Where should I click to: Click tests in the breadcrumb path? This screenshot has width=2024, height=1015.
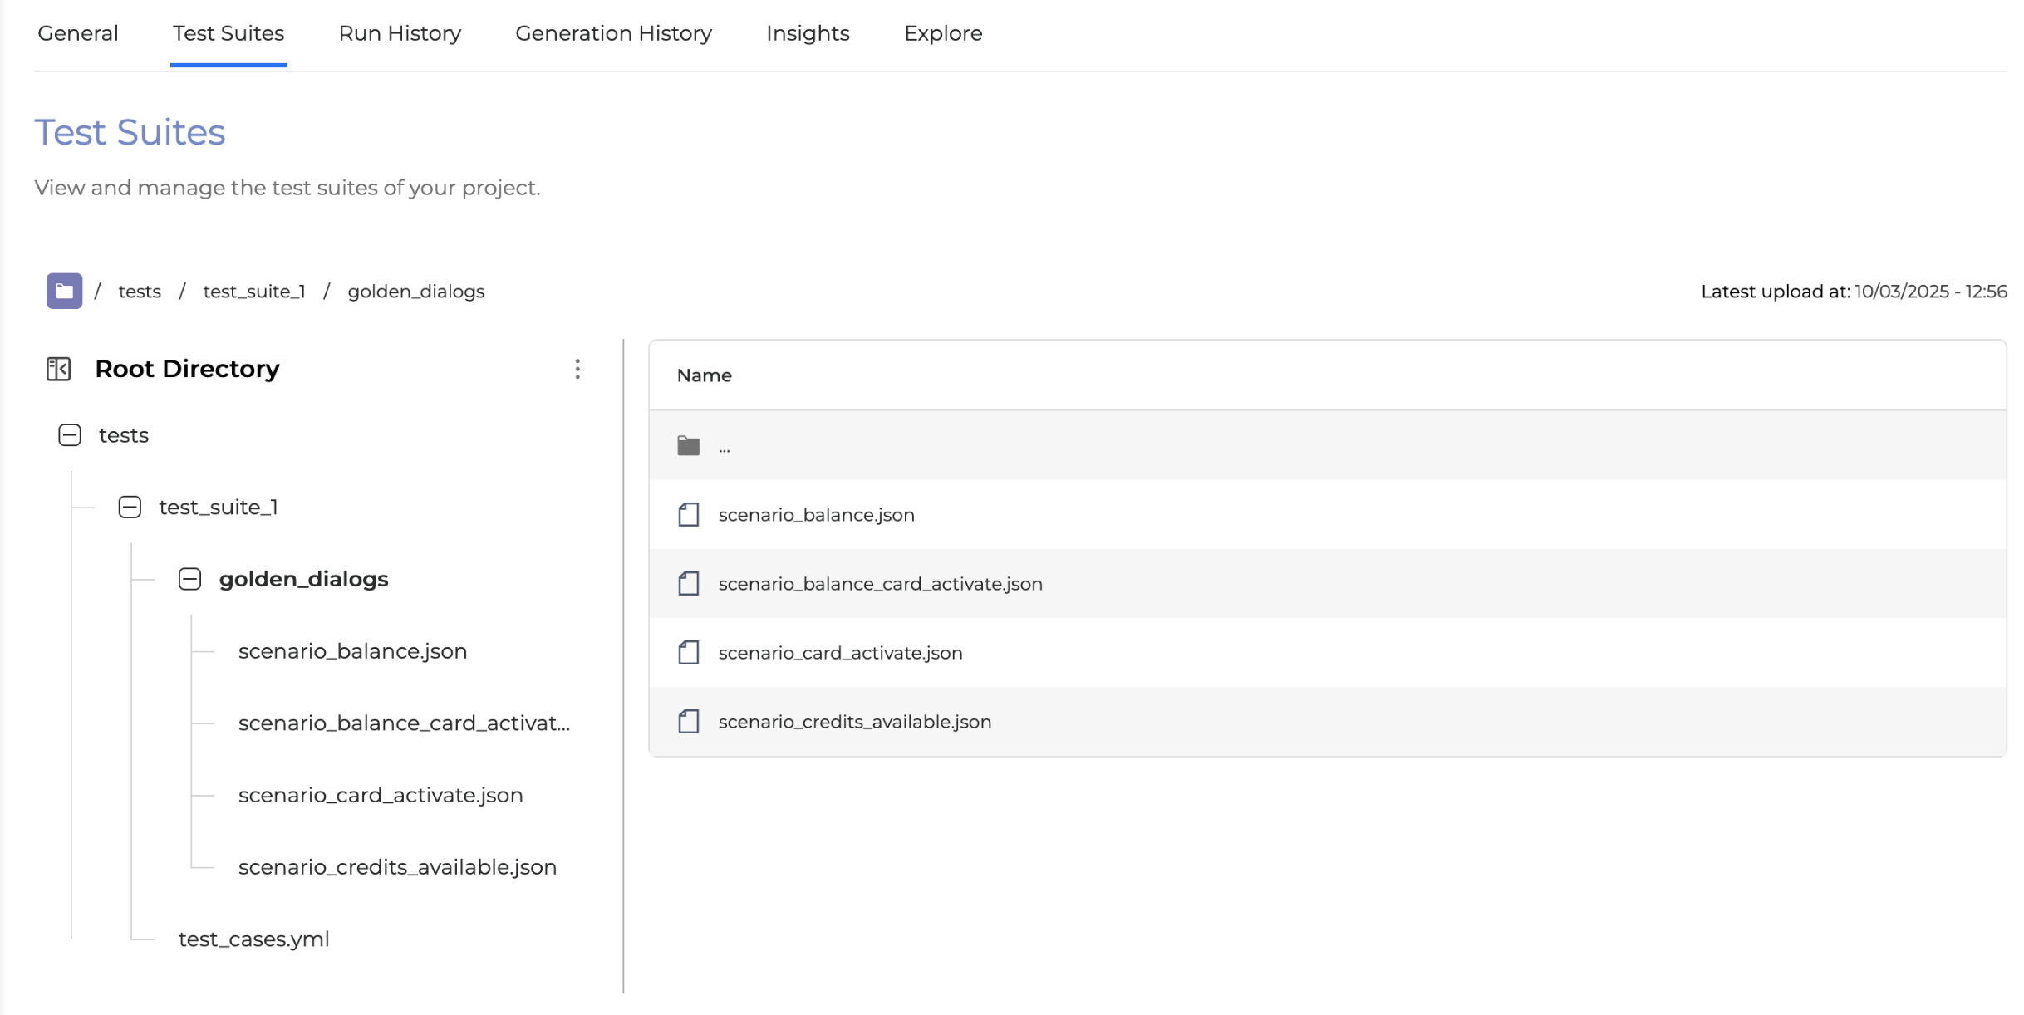[x=140, y=292]
